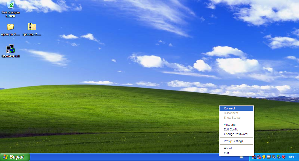The height and width of the screenshot is (161, 299).
Task: Choose Connect in the OpenVPN tray menu
Action: [236, 108]
